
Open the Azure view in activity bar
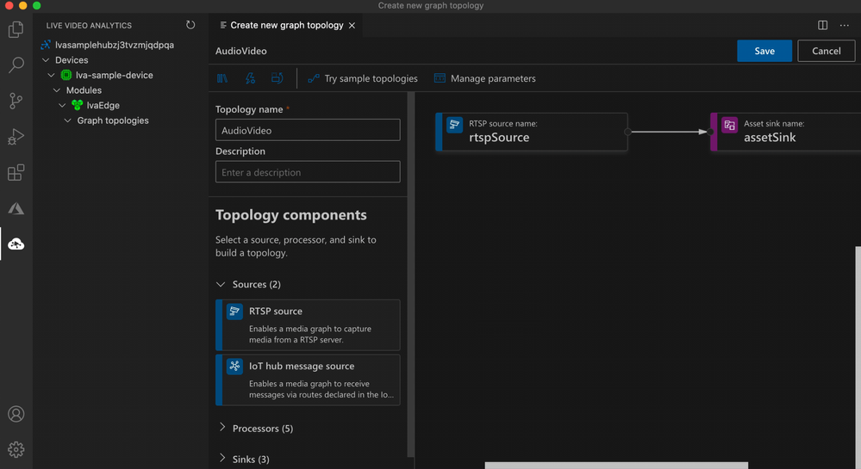(x=16, y=208)
